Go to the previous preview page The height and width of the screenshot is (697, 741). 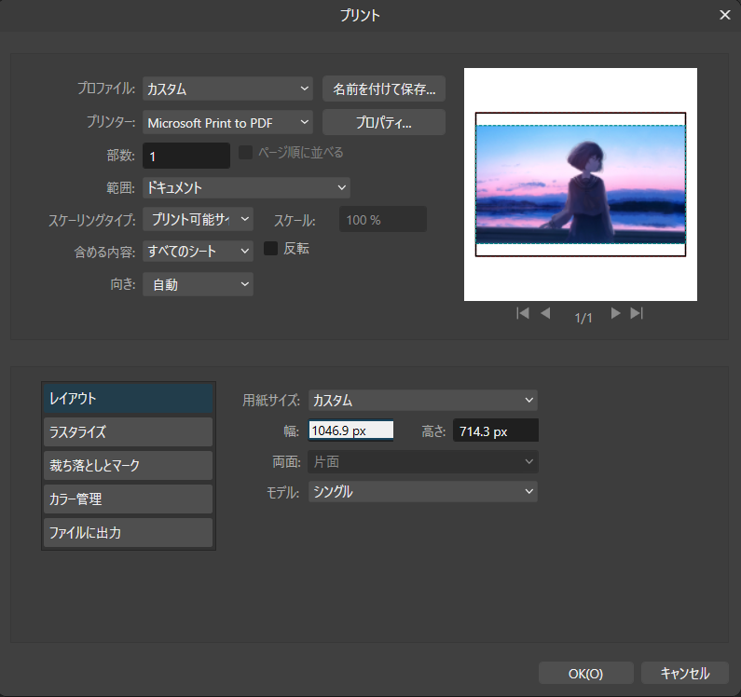point(546,314)
